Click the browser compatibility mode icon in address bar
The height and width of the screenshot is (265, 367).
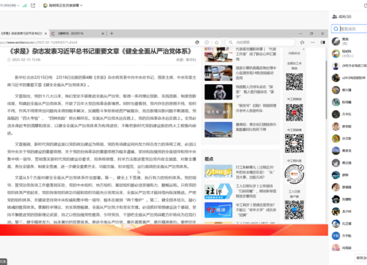(197, 42)
